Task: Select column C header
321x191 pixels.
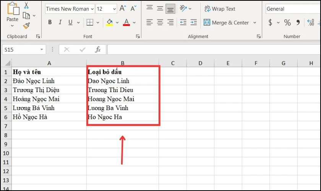Action: pos(173,63)
